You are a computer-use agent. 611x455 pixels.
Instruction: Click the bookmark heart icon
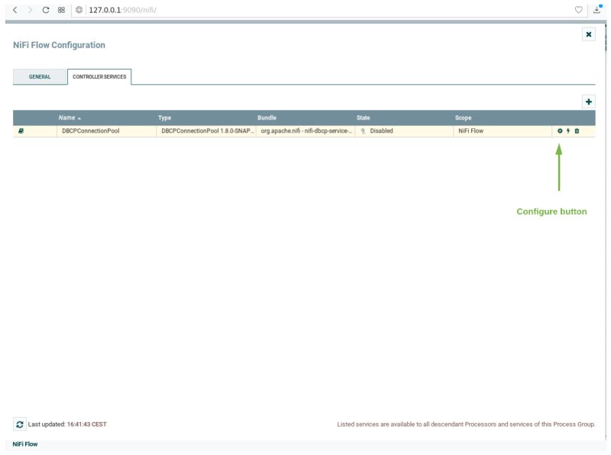(x=580, y=9)
